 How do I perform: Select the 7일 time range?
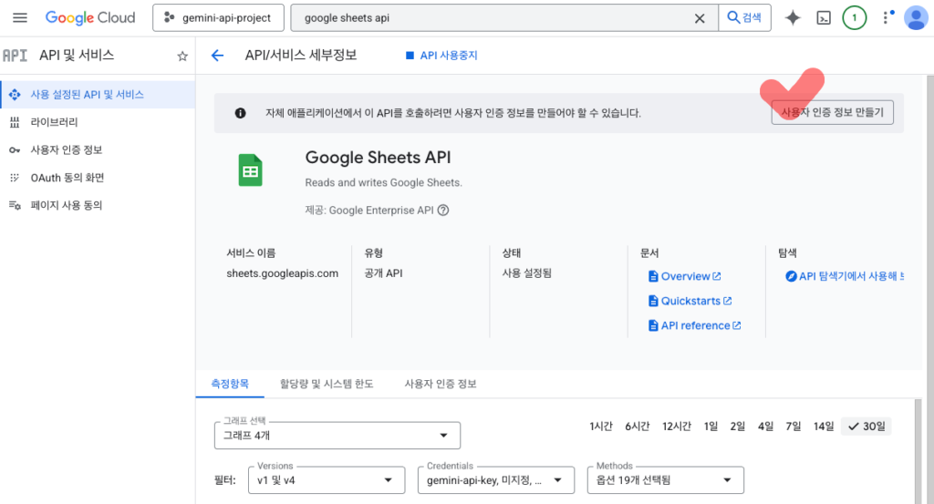pos(794,427)
